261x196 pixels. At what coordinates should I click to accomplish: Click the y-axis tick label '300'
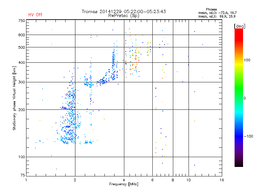(x=22, y=82)
